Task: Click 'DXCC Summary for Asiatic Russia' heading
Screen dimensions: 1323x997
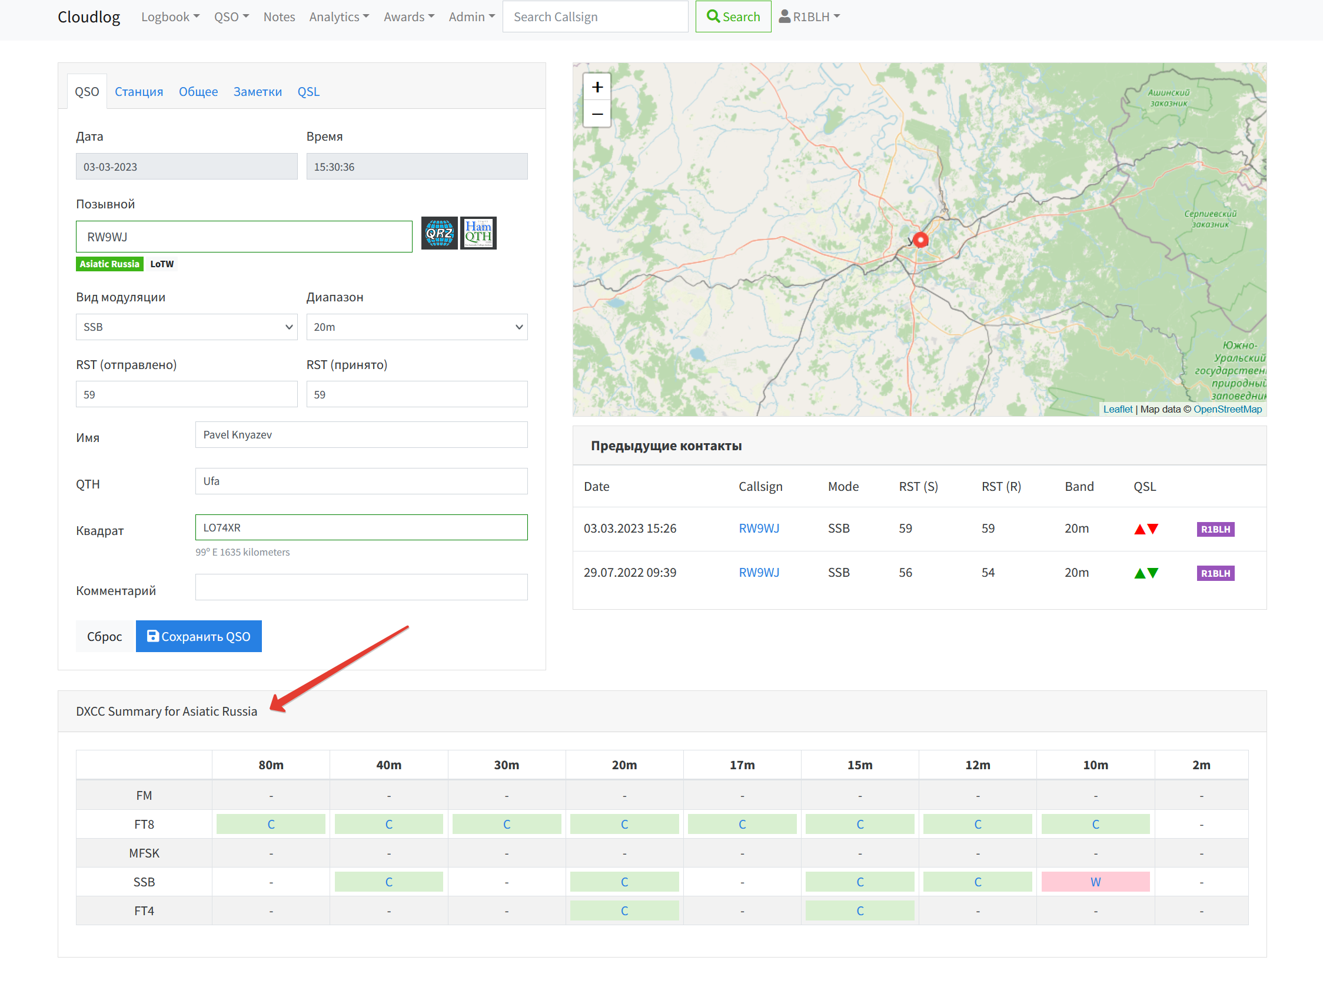Action: 167,712
